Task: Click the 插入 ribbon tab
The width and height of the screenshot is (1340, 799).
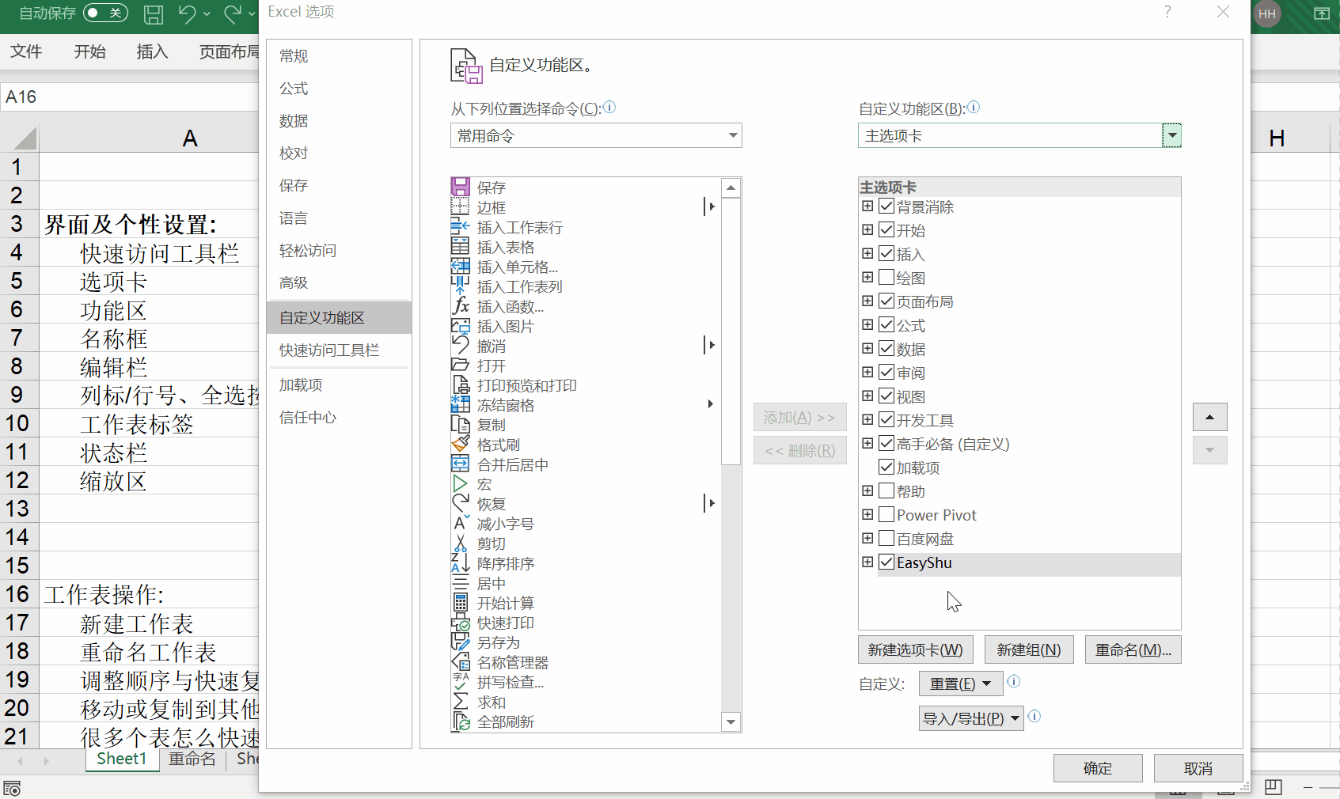Action: 152,51
